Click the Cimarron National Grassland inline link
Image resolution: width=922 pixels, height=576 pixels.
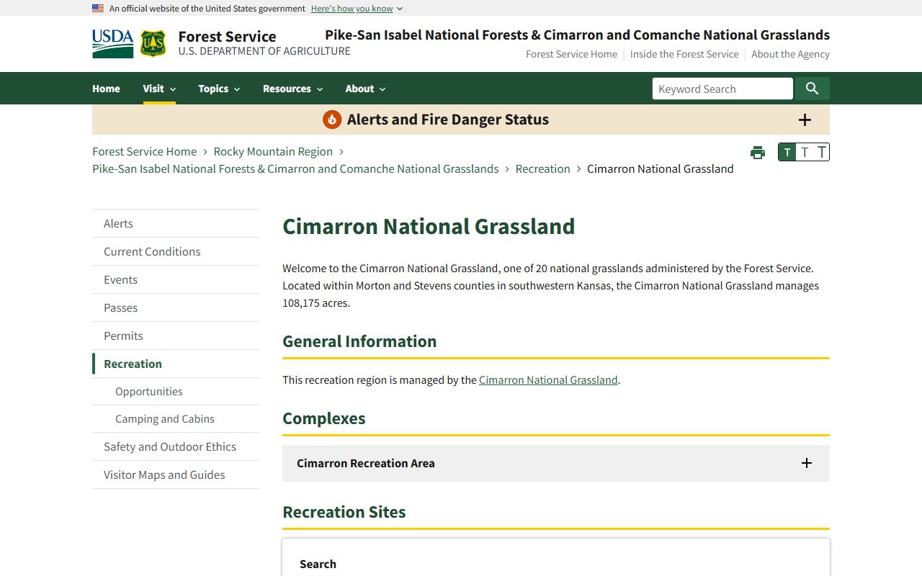click(548, 379)
